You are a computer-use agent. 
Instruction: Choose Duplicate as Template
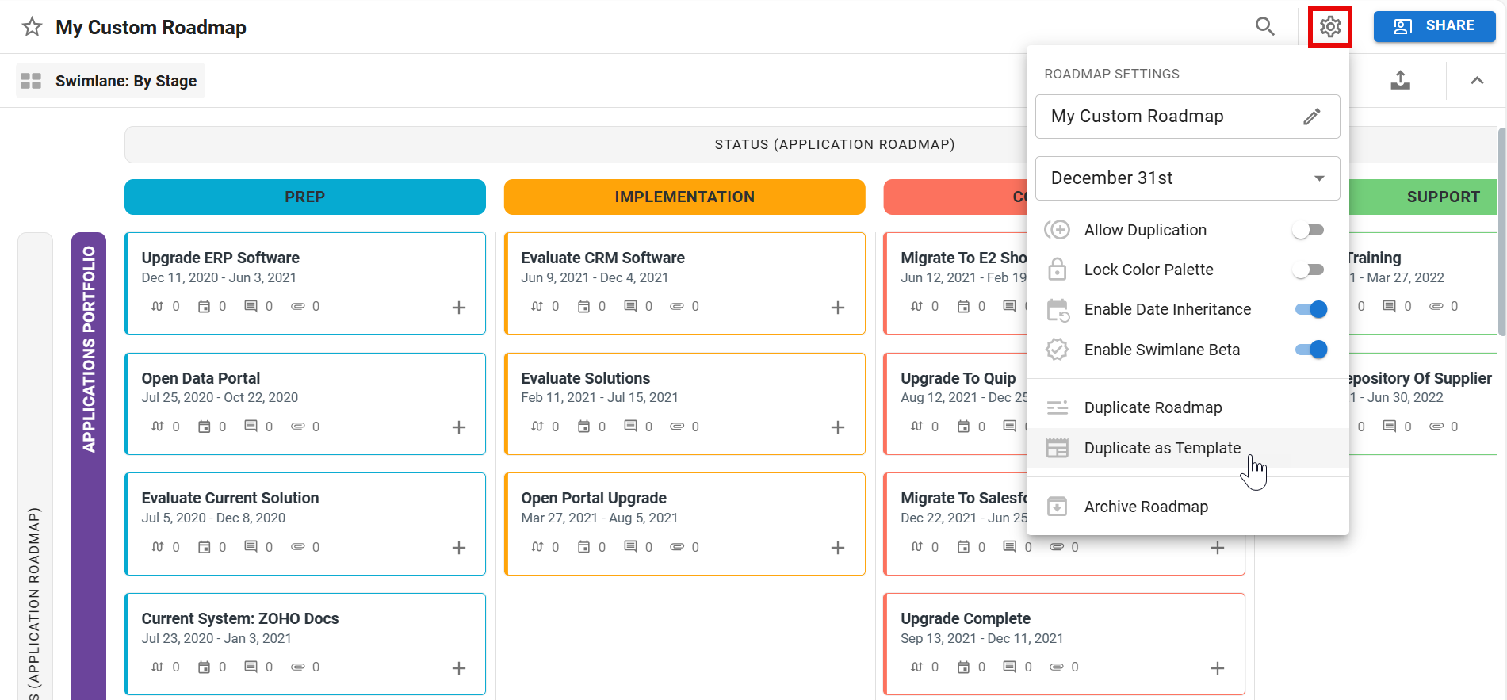point(1161,448)
